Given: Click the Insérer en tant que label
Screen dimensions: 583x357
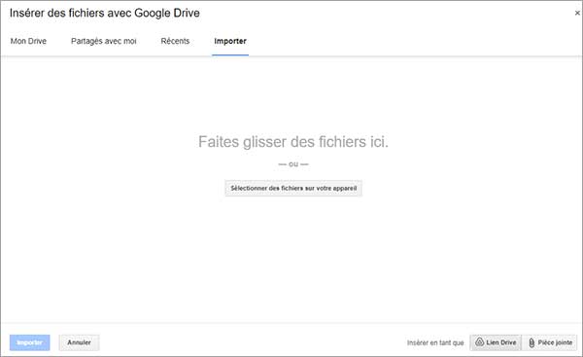Looking at the screenshot, I should 435,342.
